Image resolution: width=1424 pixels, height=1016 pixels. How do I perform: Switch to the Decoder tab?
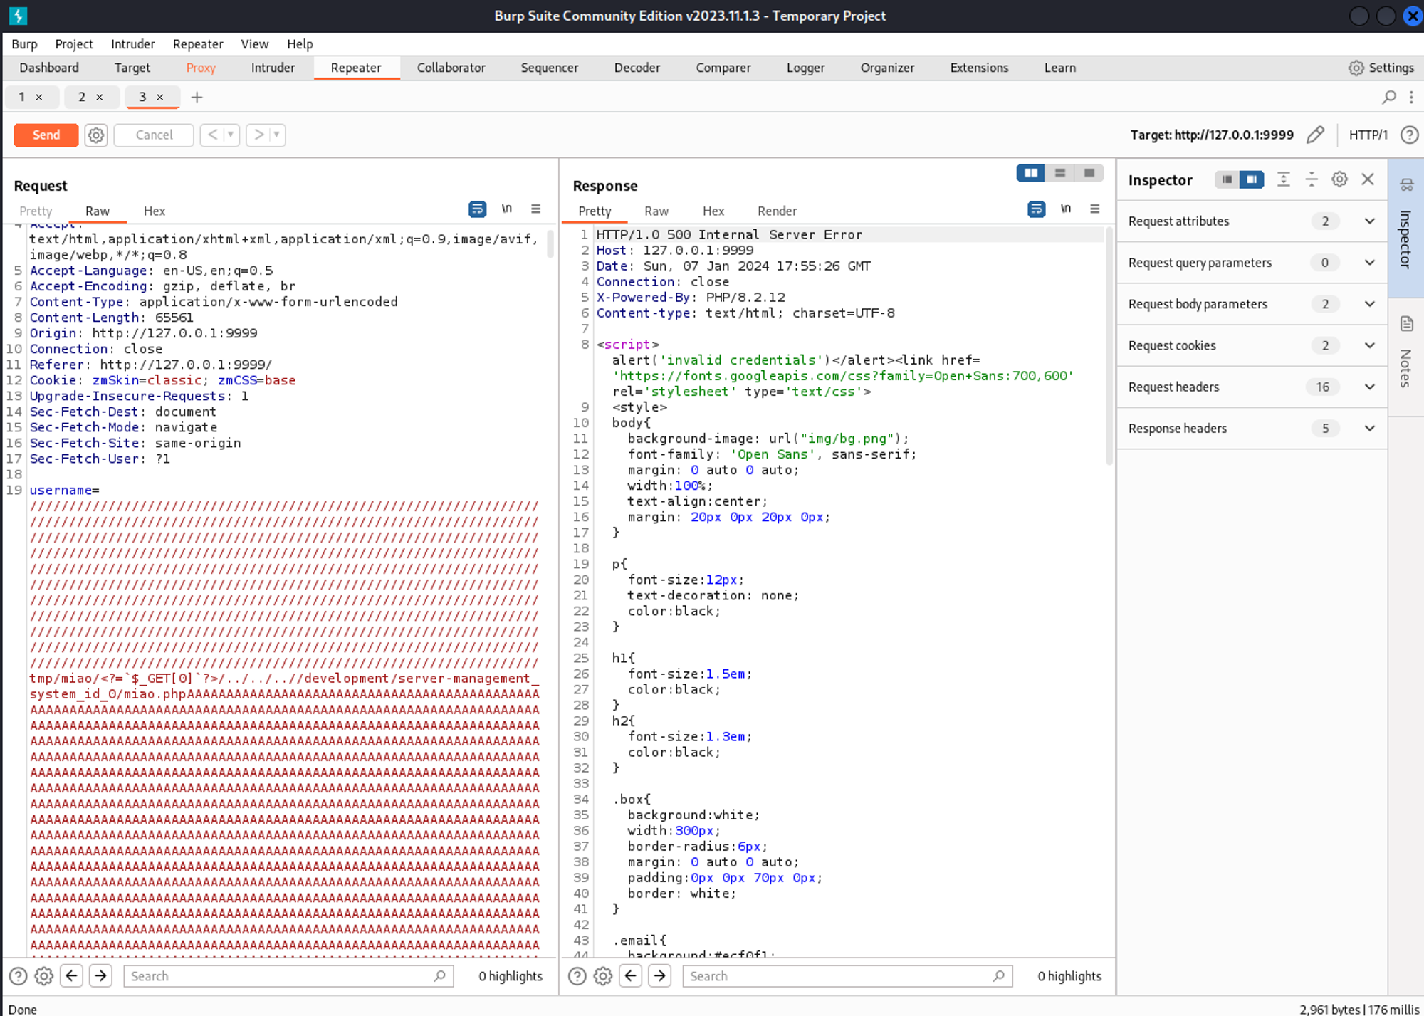[637, 68]
